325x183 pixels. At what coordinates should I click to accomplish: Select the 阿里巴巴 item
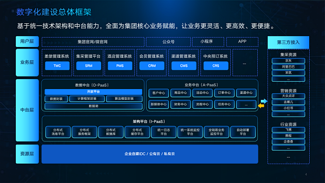pyautogui.click(x=288, y=67)
